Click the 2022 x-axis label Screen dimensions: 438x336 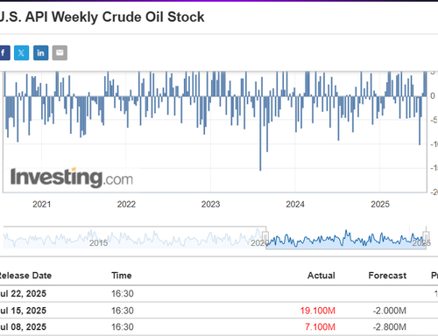(126, 204)
